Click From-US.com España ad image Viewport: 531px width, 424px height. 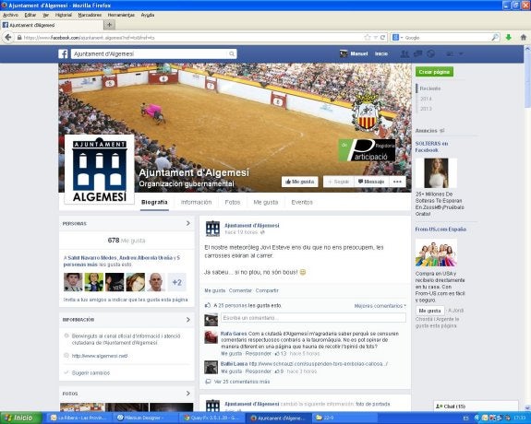point(436,253)
